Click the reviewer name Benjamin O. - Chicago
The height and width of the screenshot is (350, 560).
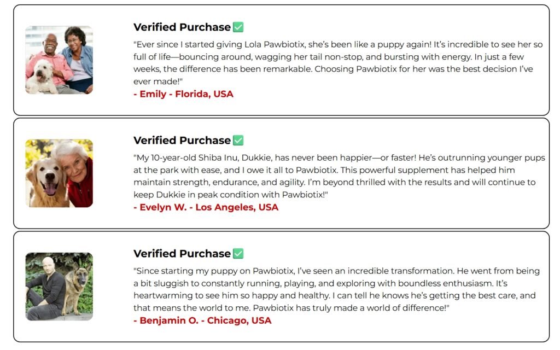[202, 320]
